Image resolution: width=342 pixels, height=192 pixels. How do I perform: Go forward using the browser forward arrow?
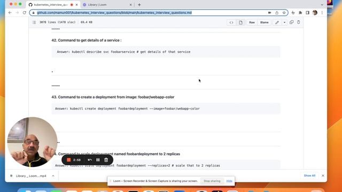pyautogui.click(x=17, y=13)
